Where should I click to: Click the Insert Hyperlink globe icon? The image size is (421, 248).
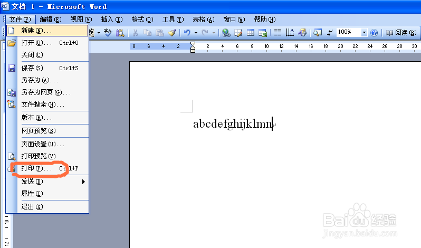tap(226, 33)
